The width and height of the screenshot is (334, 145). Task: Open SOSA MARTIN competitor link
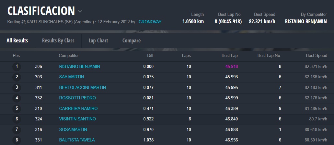coord(73,129)
